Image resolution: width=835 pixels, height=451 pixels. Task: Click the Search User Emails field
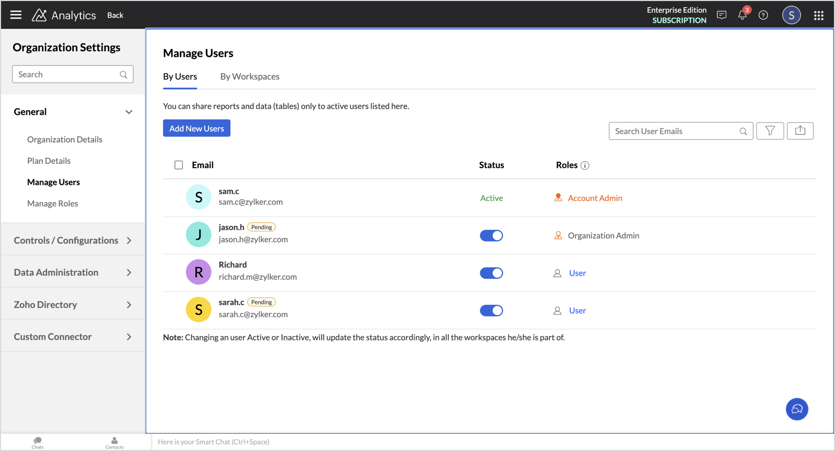click(675, 131)
